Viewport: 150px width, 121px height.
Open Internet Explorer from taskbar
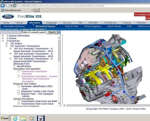15,118
